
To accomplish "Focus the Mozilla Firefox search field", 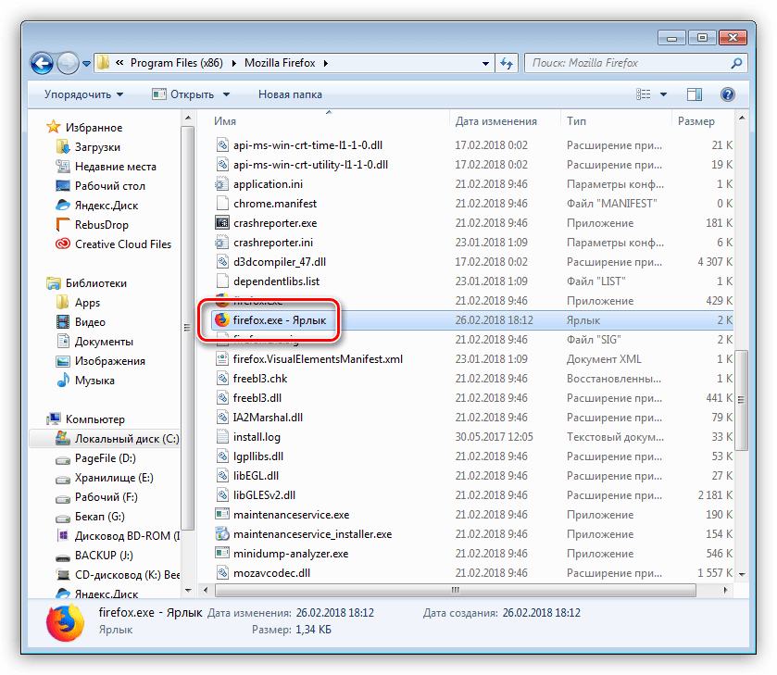I will [636, 63].
